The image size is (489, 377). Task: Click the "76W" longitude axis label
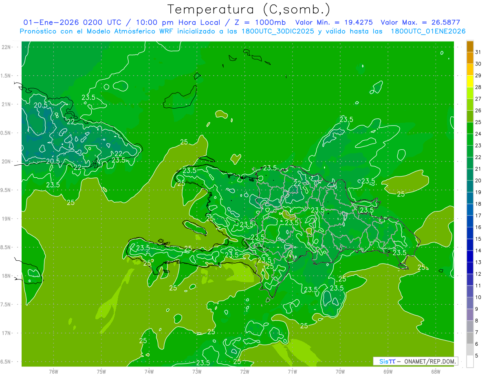(x=53, y=372)
